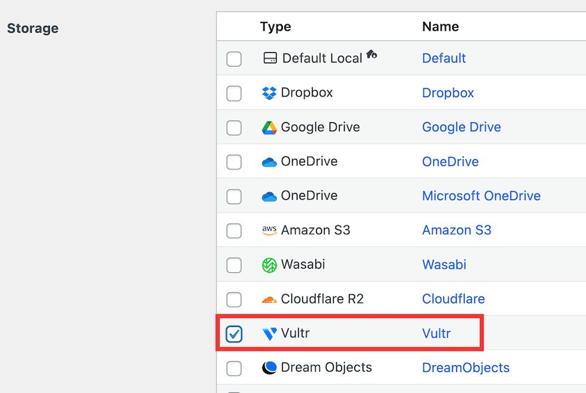586x393 pixels.
Task: Open the Google Drive name link
Action: [461, 127]
